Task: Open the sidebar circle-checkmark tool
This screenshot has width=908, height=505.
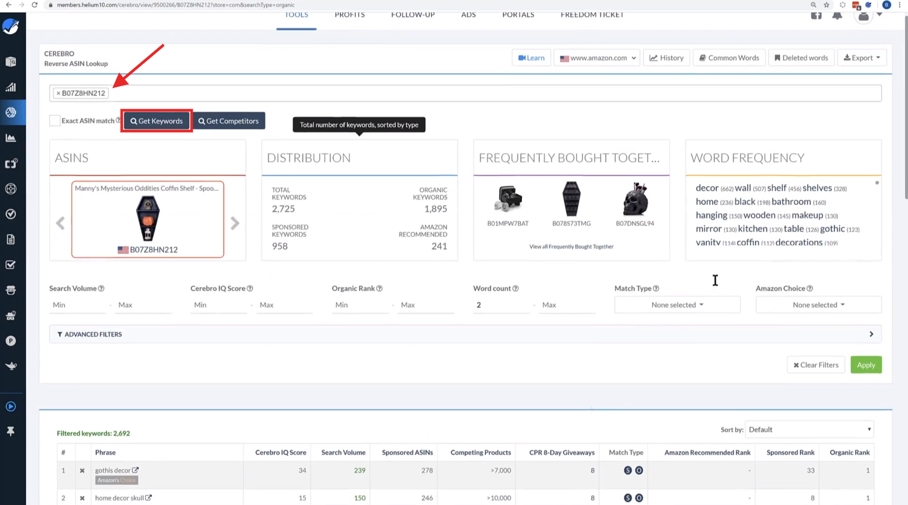Action: tap(11, 214)
